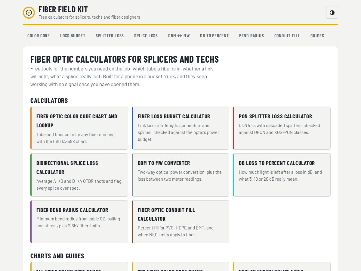361x271 pixels.
Task: Open PON Splitter Loss Calculator card
Action: 282,128
